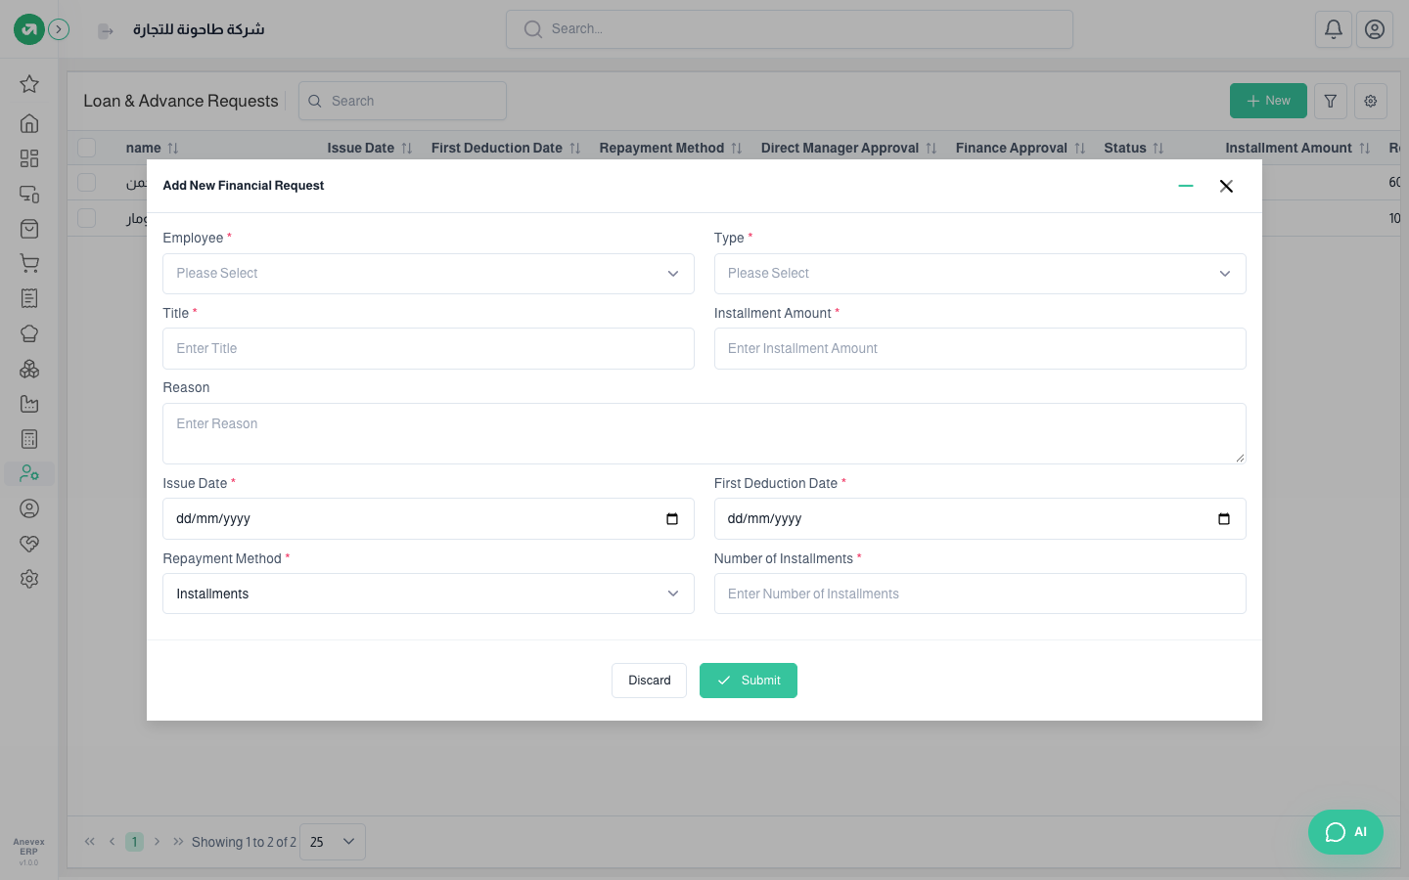The image size is (1409, 880).
Task: Sort the table by Issue Date
Action: [407, 149]
